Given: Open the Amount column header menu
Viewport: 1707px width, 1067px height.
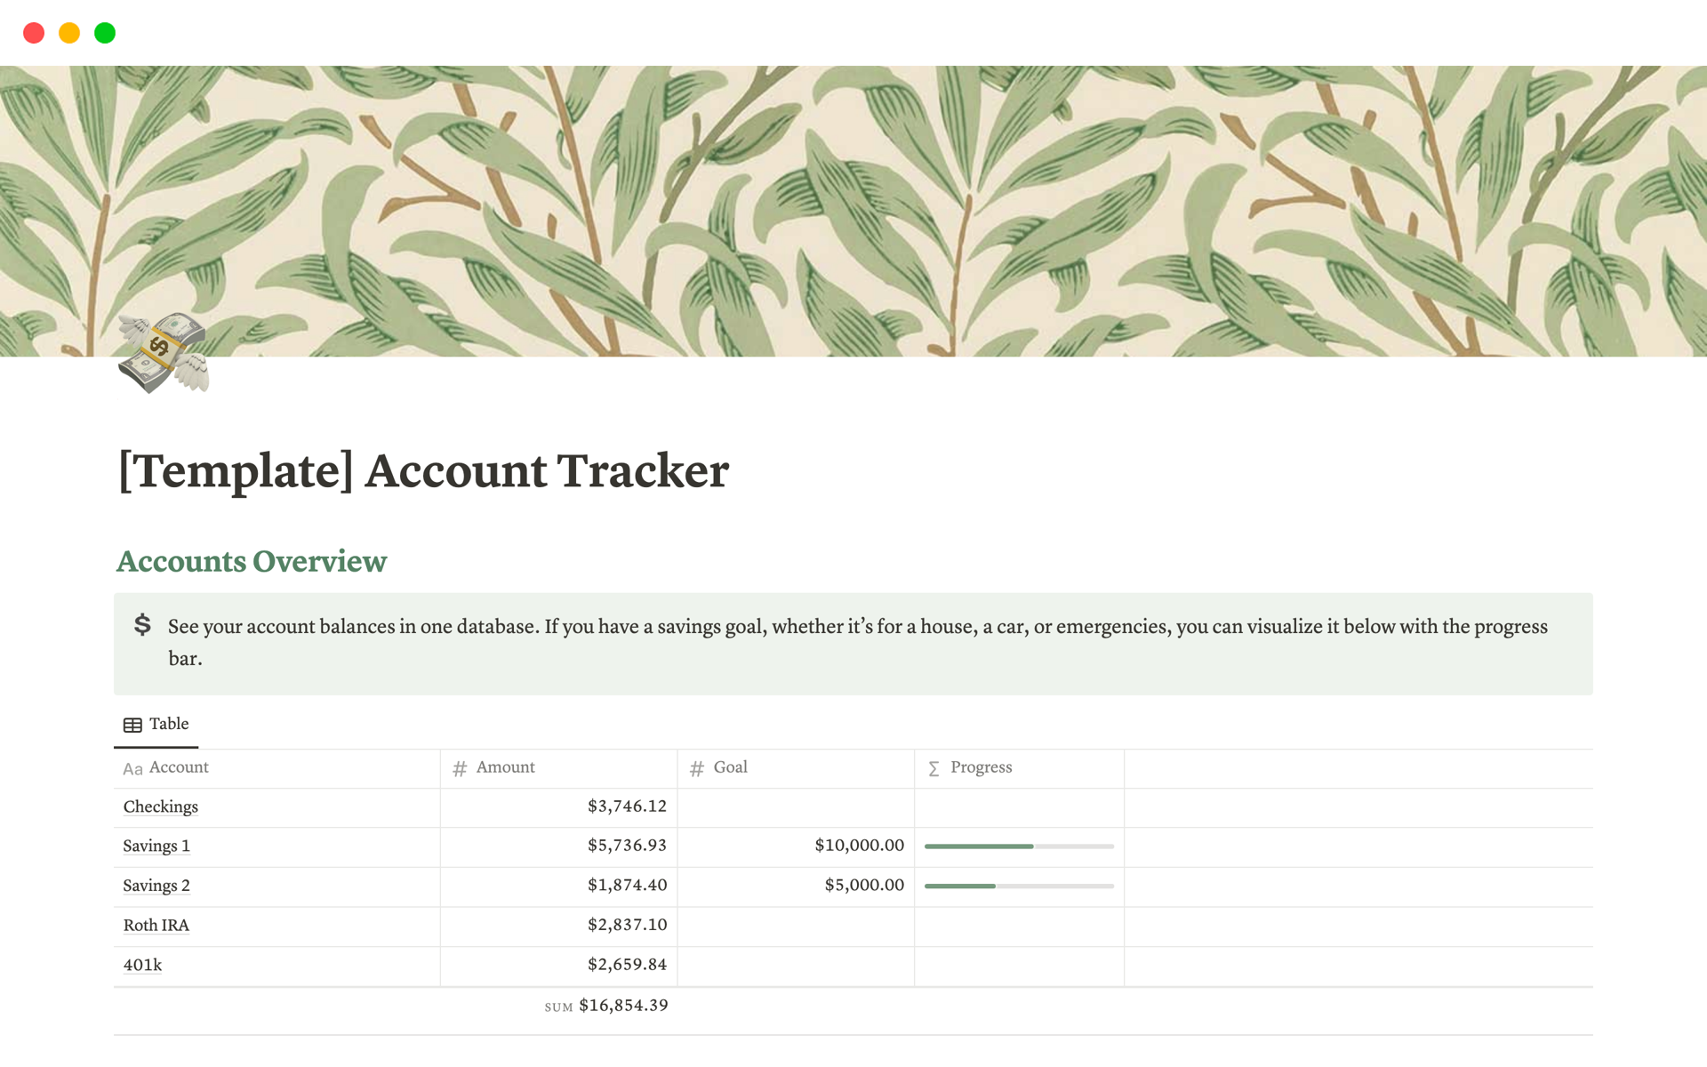Looking at the screenshot, I should [x=505, y=767].
